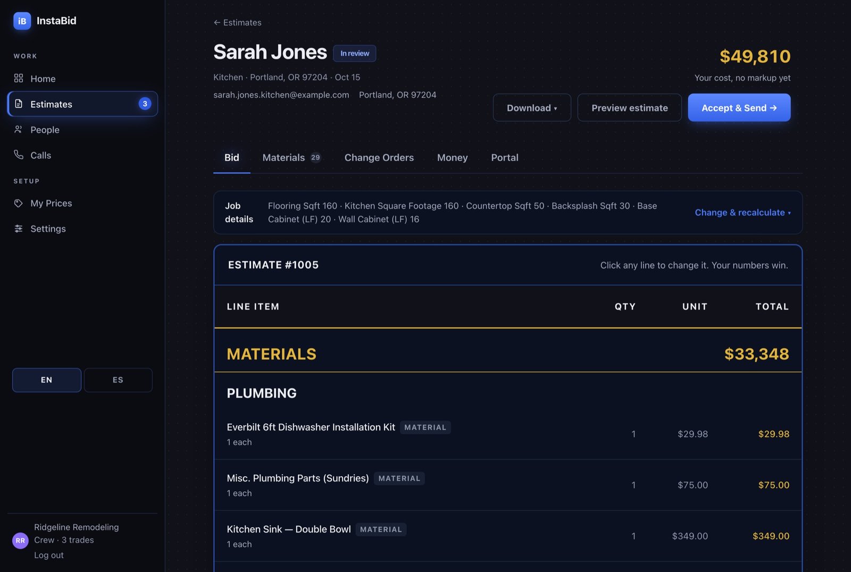Switch language to EN

tap(47, 380)
